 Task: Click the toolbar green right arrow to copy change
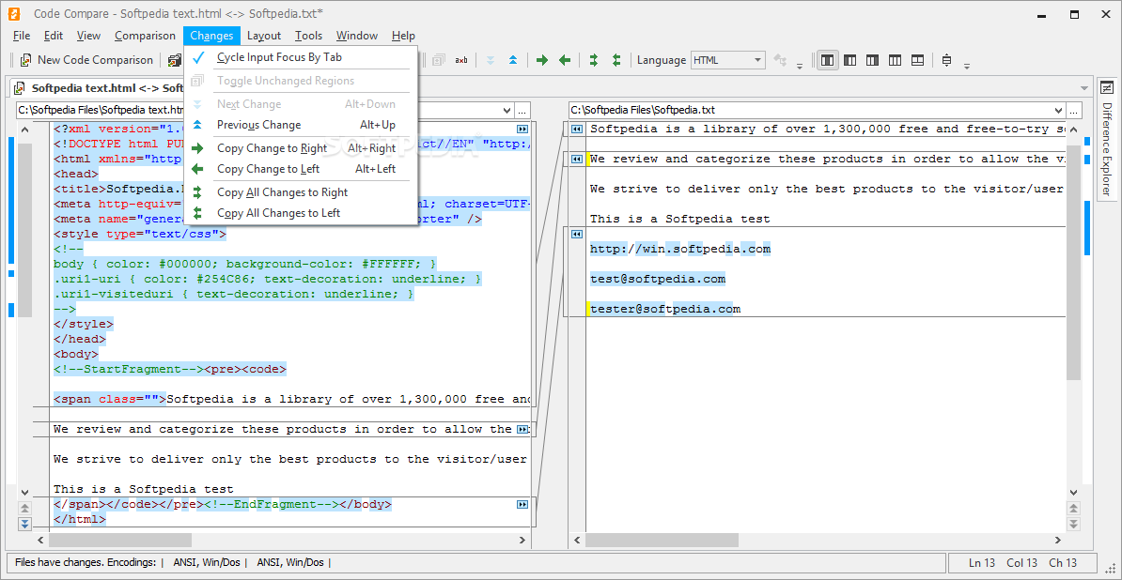[542, 60]
